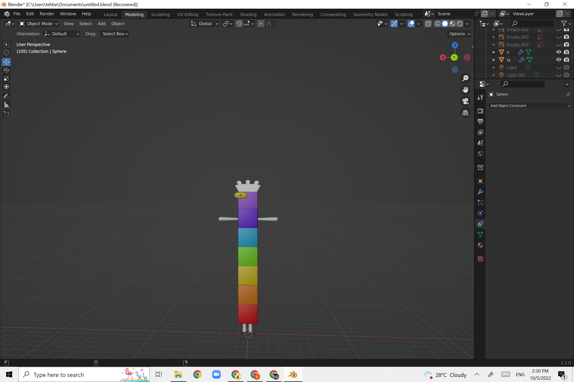Switch to the Shading workspace tab
The image size is (574, 382).
pos(248,14)
